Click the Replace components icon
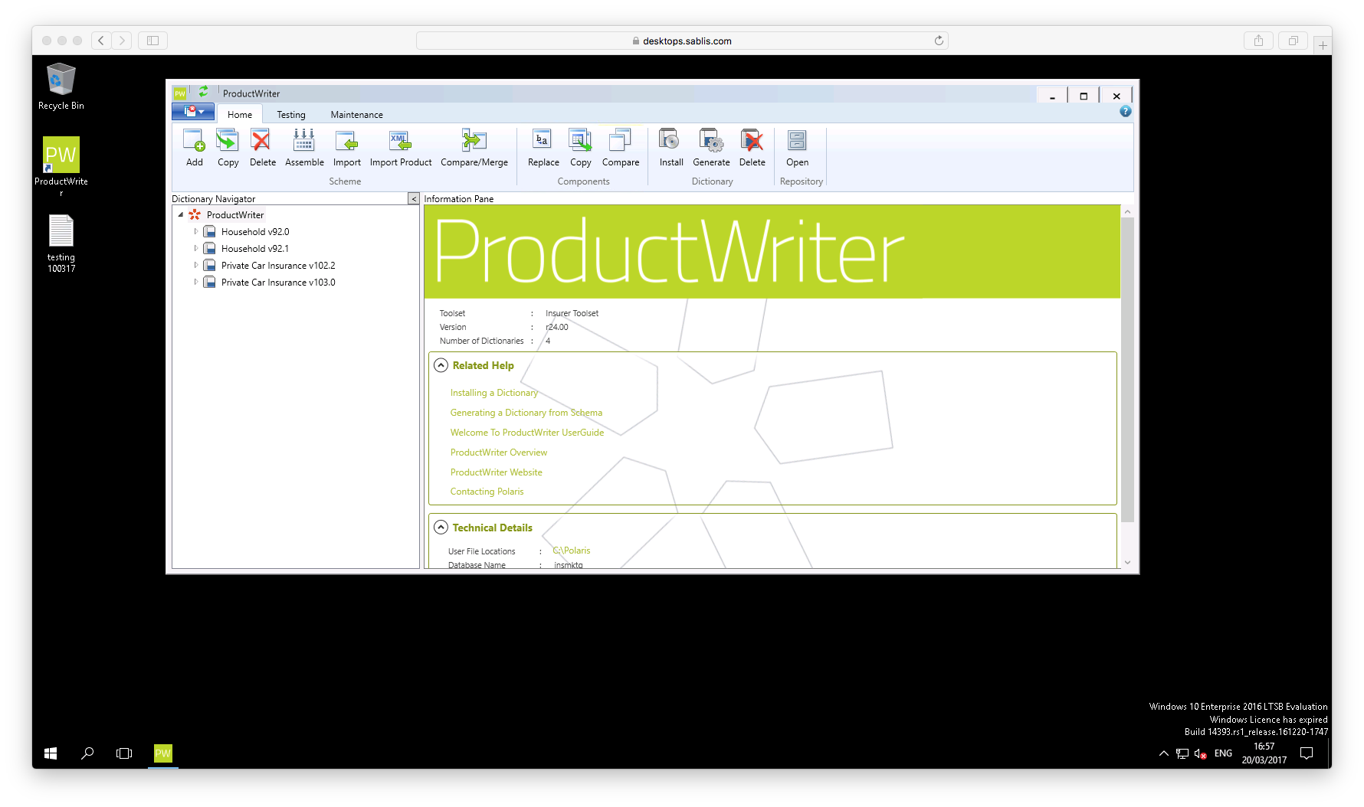 coord(543,142)
